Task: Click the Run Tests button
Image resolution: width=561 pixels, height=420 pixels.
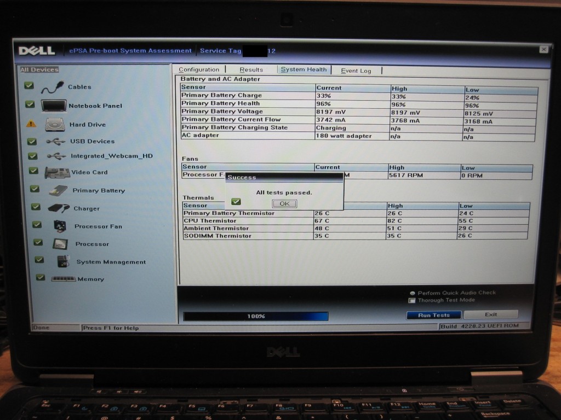Action: 434,315
